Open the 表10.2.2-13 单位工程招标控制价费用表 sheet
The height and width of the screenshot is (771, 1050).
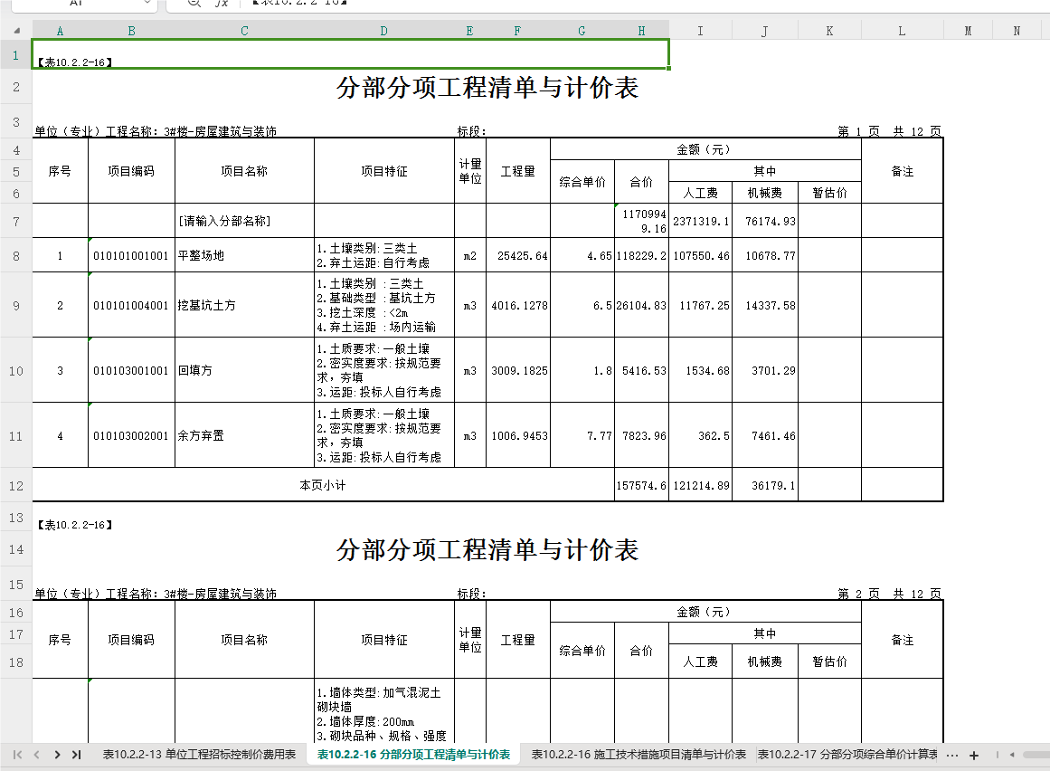click(199, 754)
